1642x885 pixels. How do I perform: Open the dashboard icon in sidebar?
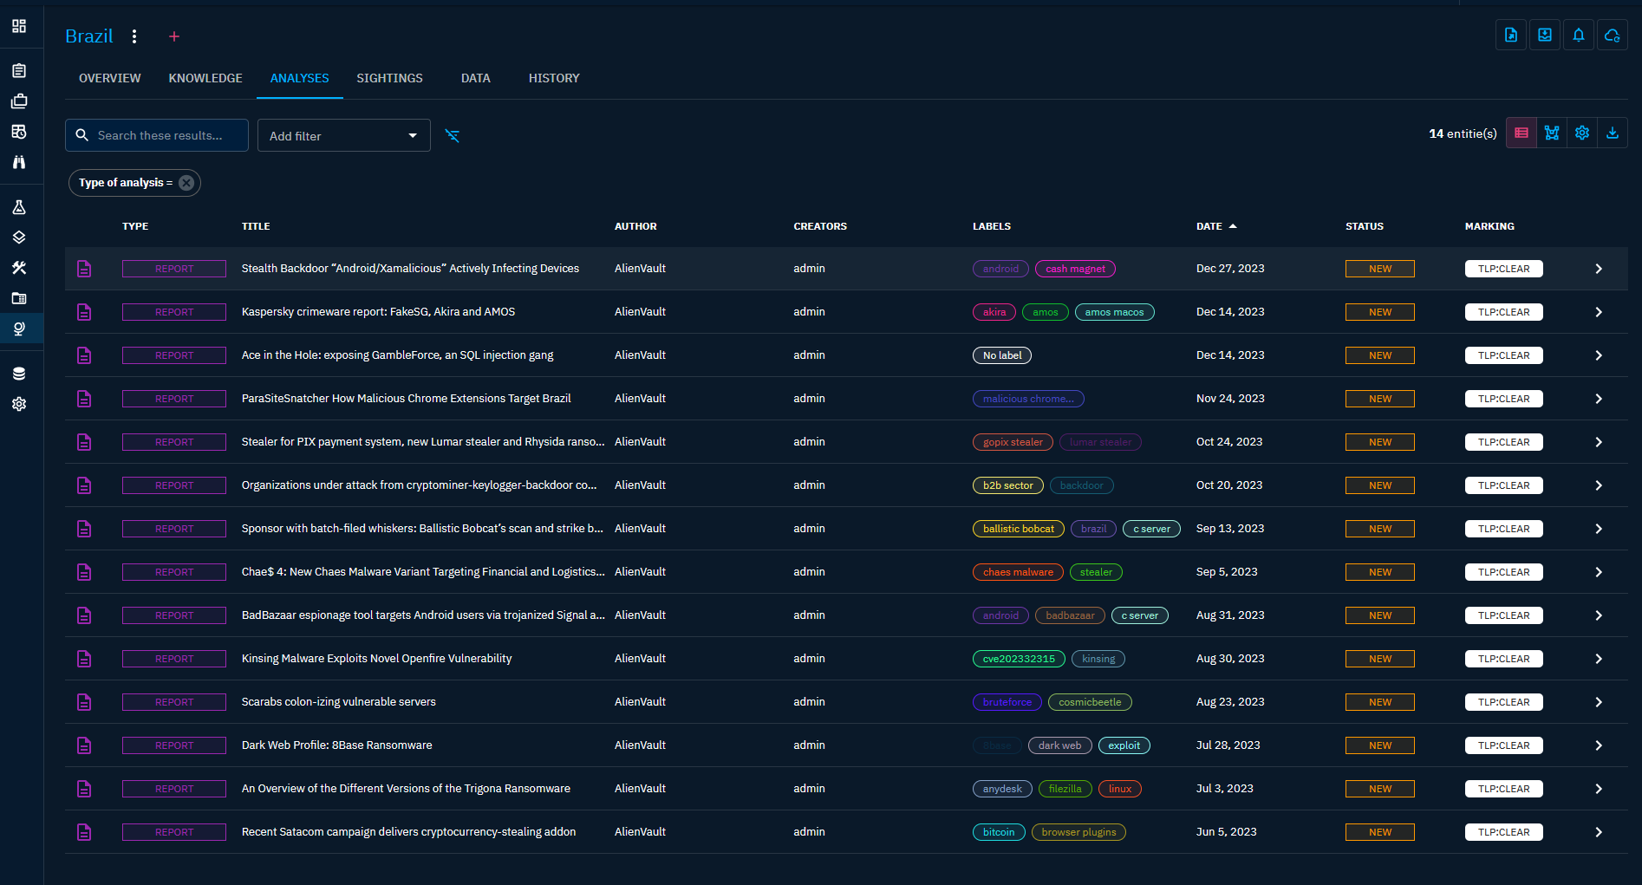[19, 26]
